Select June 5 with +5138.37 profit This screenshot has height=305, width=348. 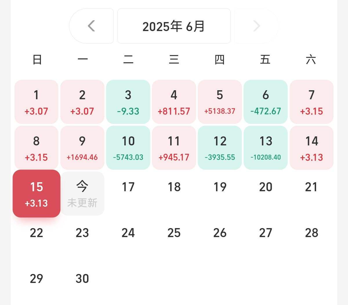tap(220, 102)
